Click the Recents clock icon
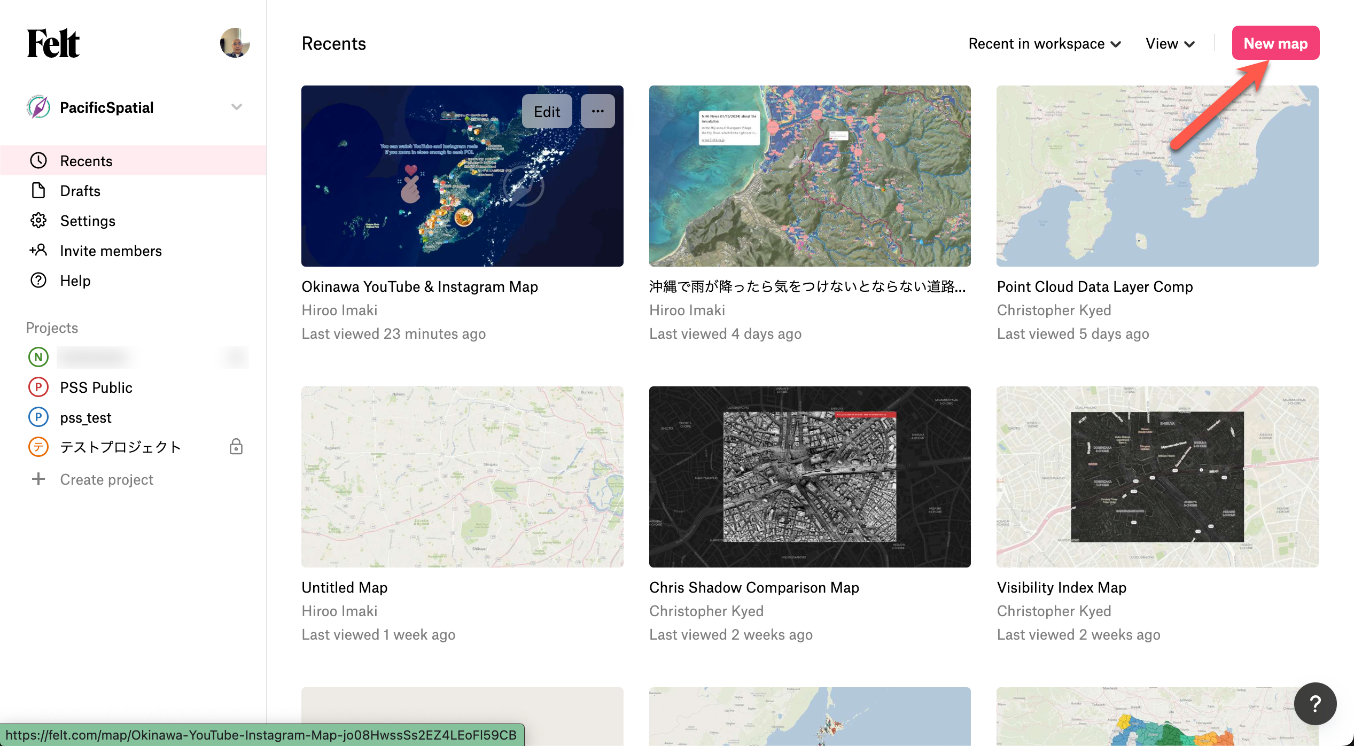This screenshot has height=746, width=1354. [x=38, y=161]
